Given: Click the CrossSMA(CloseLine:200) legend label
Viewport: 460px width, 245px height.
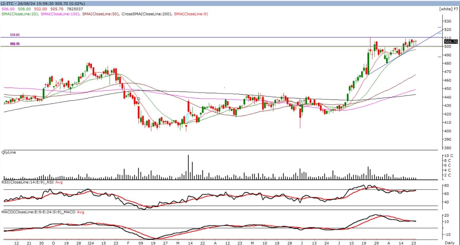Looking at the screenshot, I should (x=146, y=14).
